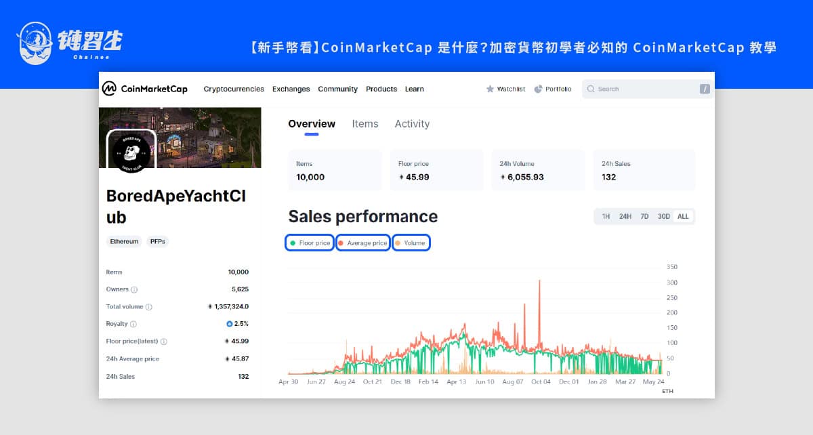Image resolution: width=813 pixels, height=435 pixels.
Task: Select the 1H time range
Action: [x=606, y=217]
